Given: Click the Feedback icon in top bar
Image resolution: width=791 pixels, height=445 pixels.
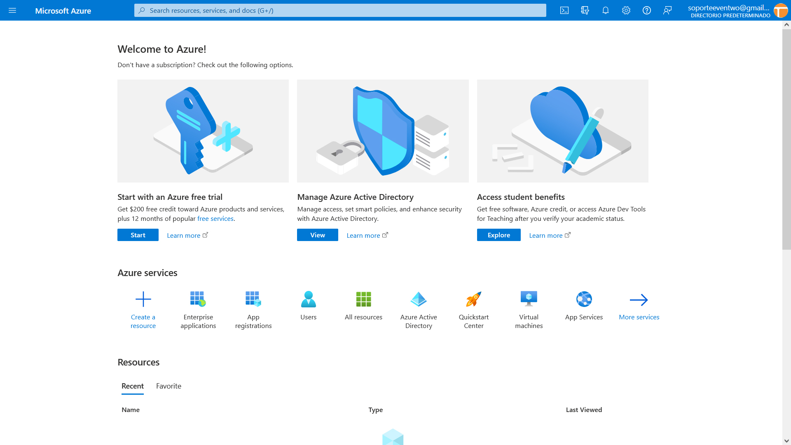Looking at the screenshot, I should click(667, 10).
